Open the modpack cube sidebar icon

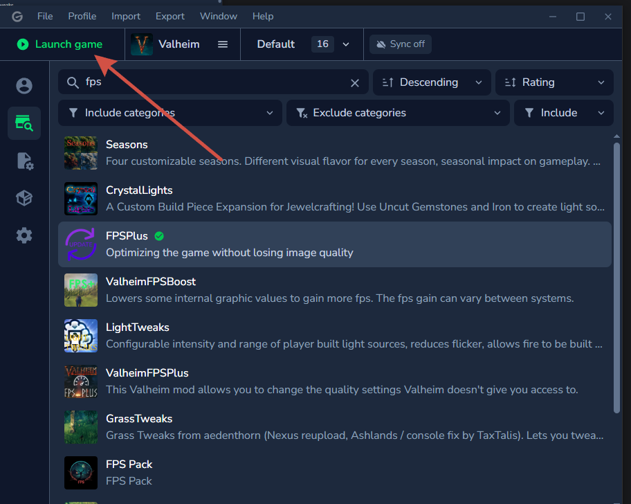coord(24,198)
